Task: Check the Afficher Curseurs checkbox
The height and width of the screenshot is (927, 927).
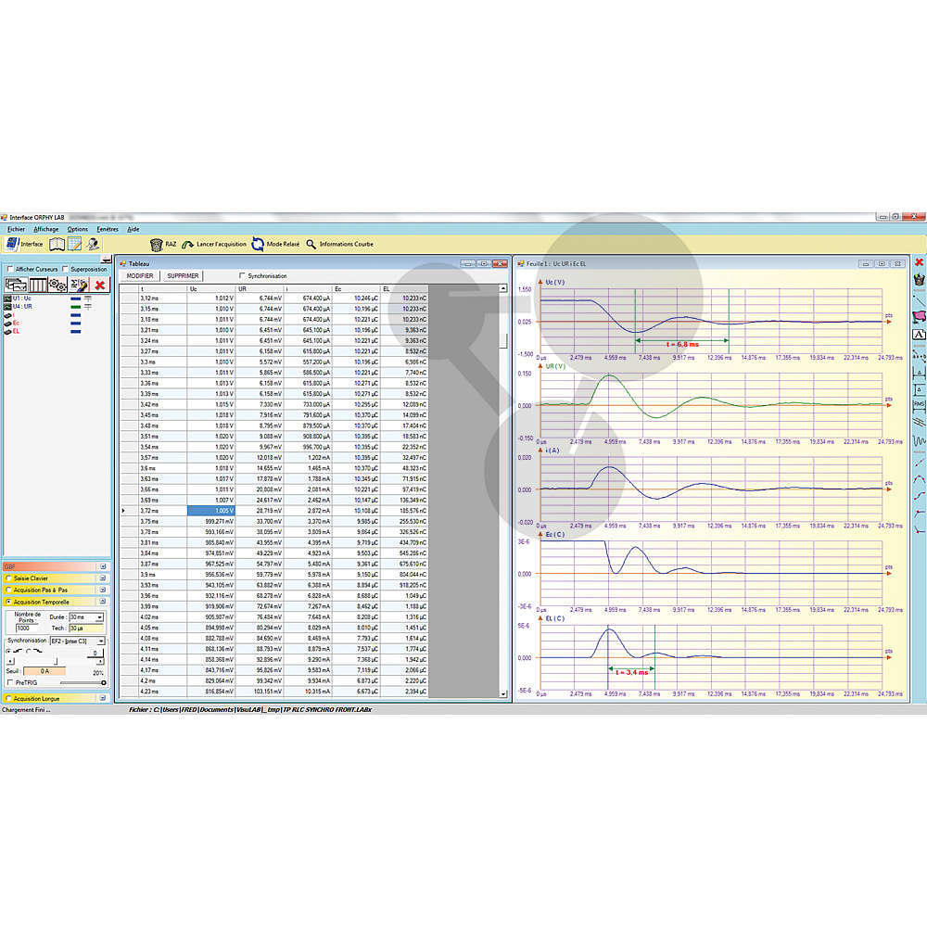Action: (x=10, y=269)
